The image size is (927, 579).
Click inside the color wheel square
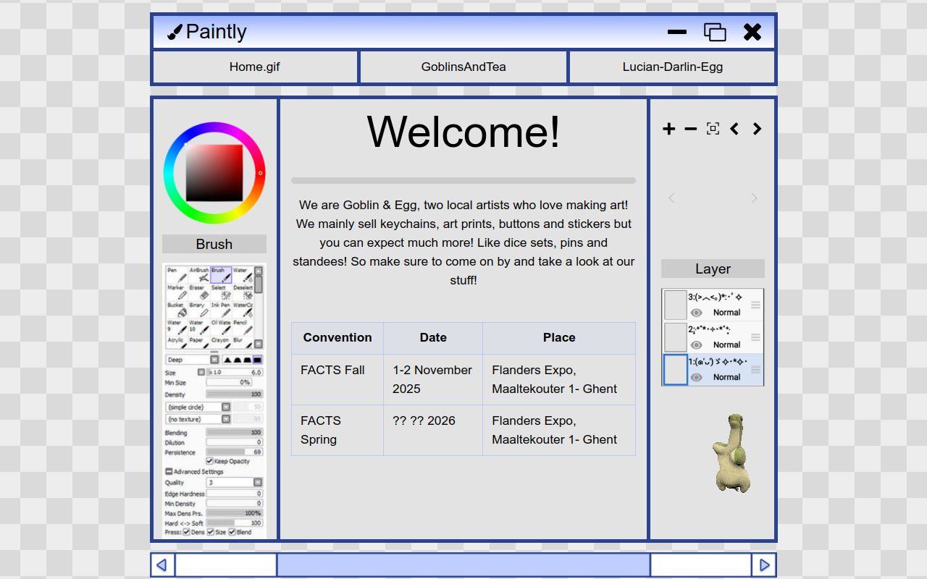click(x=214, y=173)
